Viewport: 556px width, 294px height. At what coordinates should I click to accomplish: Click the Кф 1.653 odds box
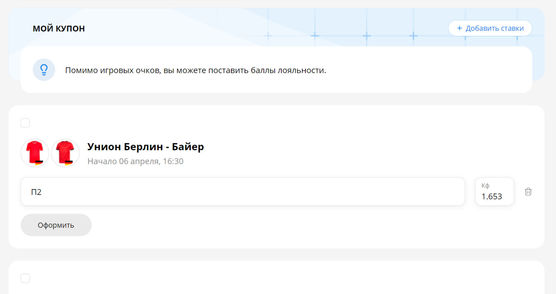pos(494,192)
